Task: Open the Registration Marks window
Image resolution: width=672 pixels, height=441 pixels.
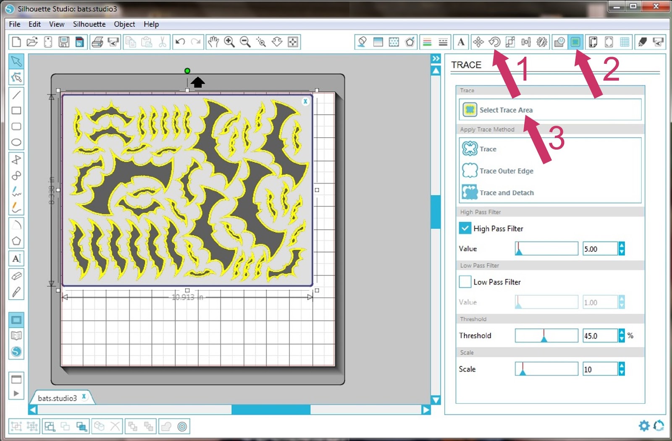Action: coord(609,42)
